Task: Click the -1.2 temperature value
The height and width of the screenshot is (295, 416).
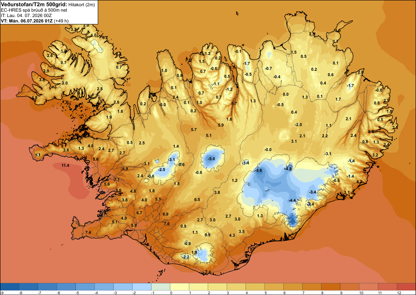Action: 229,89
